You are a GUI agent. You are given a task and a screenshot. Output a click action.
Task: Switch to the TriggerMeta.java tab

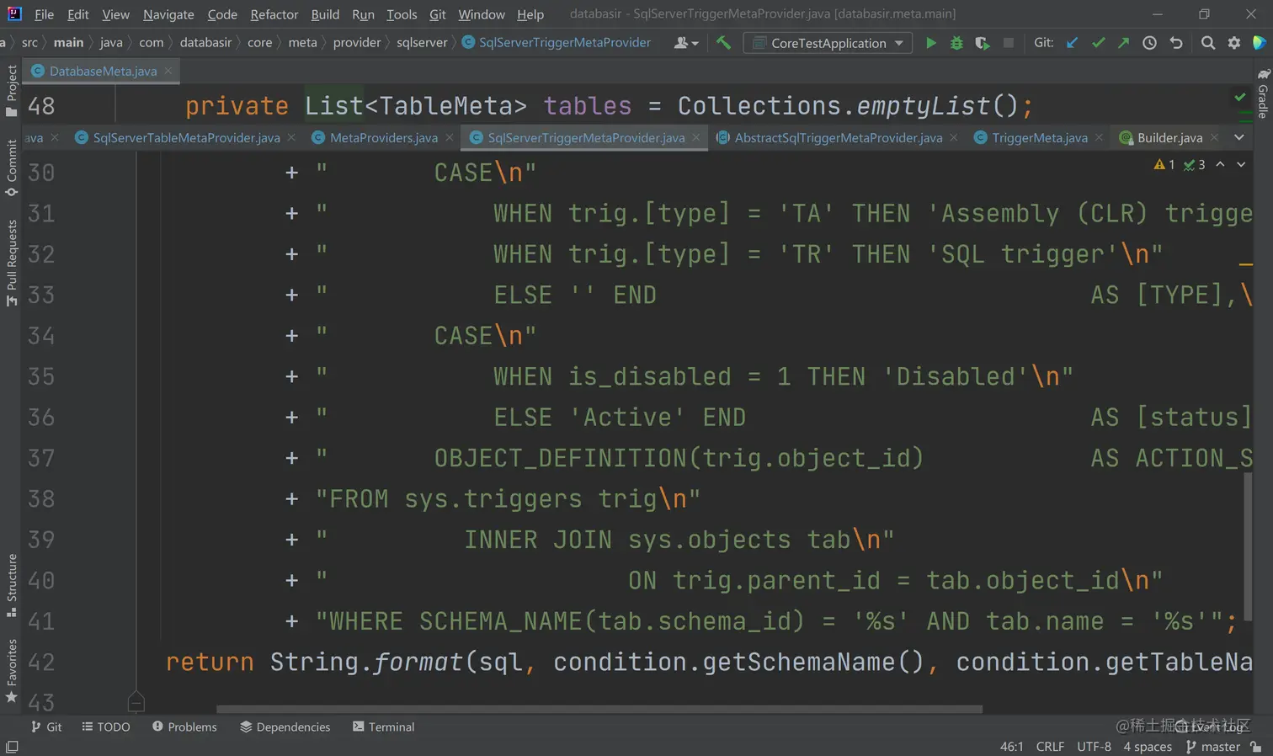[1039, 137]
